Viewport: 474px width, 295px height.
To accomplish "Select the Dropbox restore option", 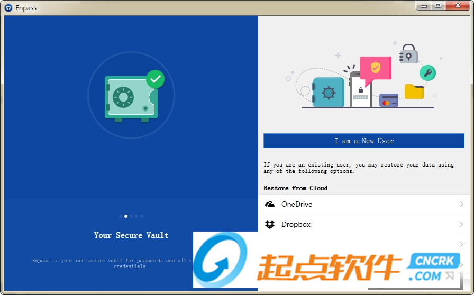I will pos(363,224).
